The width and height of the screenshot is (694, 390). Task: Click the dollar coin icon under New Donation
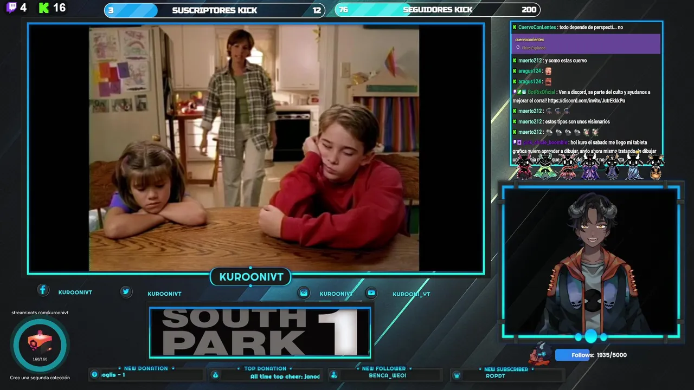95,375
